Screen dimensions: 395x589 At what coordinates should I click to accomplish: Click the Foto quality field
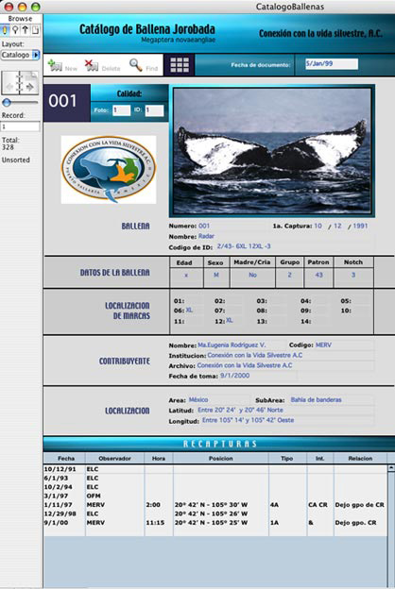click(x=122, y=110)
